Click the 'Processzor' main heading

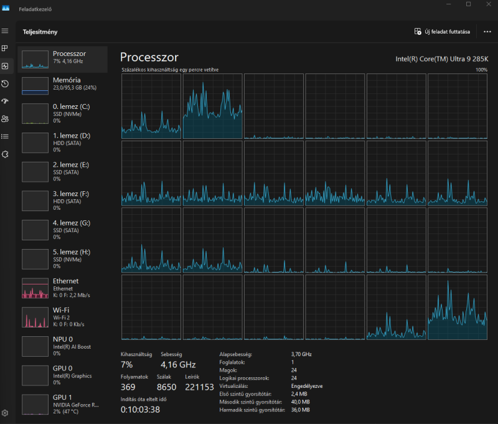[x=149, y=57]
